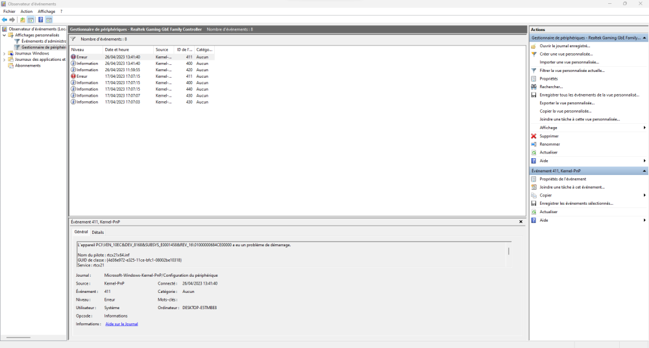Open the Affichage menu in the menu bar
649x348 pixels.
46,12
